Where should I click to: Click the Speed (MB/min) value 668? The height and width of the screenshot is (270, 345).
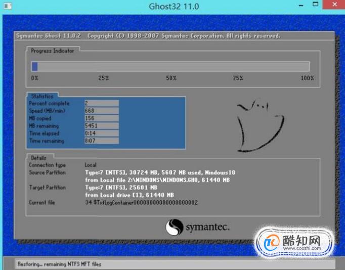pyautogui.click(x=102, y=111)
